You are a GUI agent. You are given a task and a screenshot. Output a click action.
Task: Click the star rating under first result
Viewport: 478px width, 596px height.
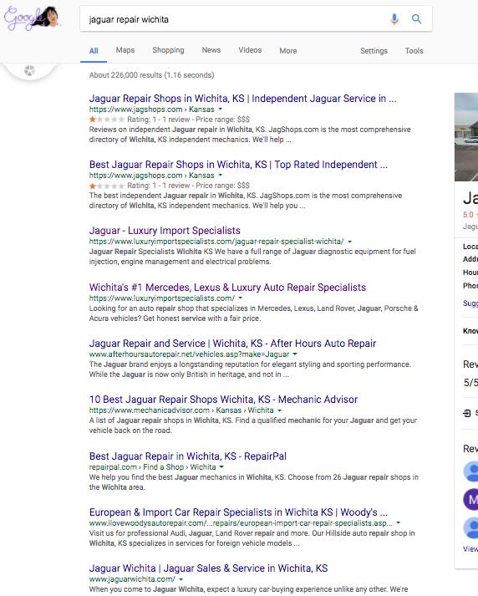pos(107,120)
